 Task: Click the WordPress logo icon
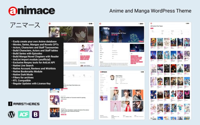[11, 114]
